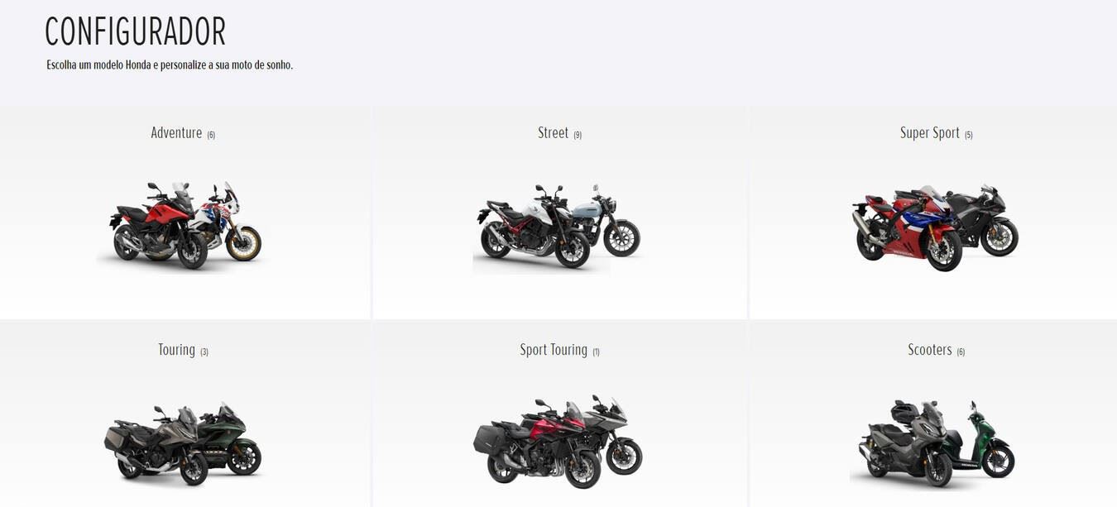Open the Scooters category
Image resolution: width=1117 pixels, height=507 pixels.
coord(929,350)
